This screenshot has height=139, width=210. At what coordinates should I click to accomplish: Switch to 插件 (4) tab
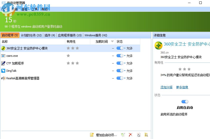coord(50,35)
